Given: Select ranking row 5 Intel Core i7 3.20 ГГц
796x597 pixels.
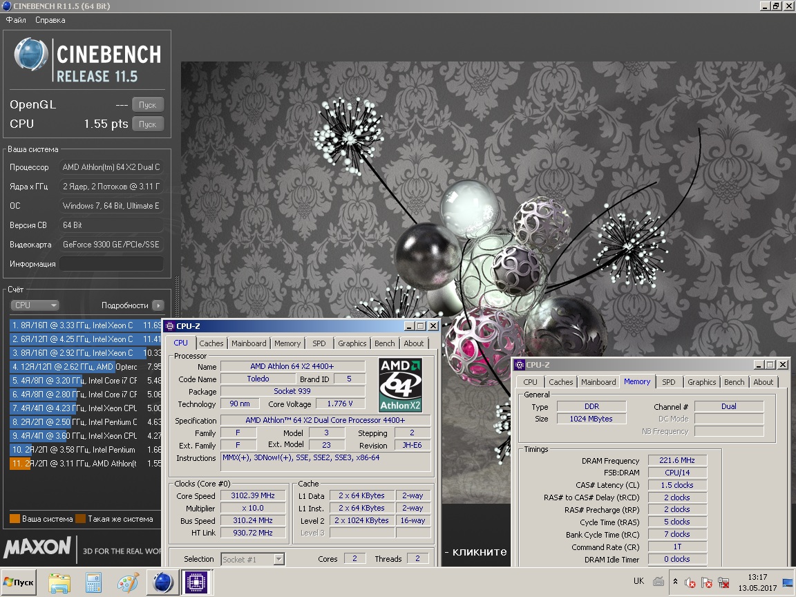Looking at the screenshot, I should pyautogui.click(x=85, y=380).
